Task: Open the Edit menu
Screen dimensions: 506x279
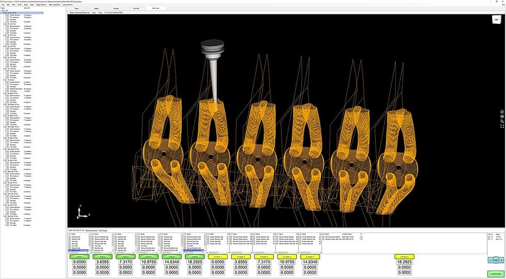Action: (x=8, y=5)
